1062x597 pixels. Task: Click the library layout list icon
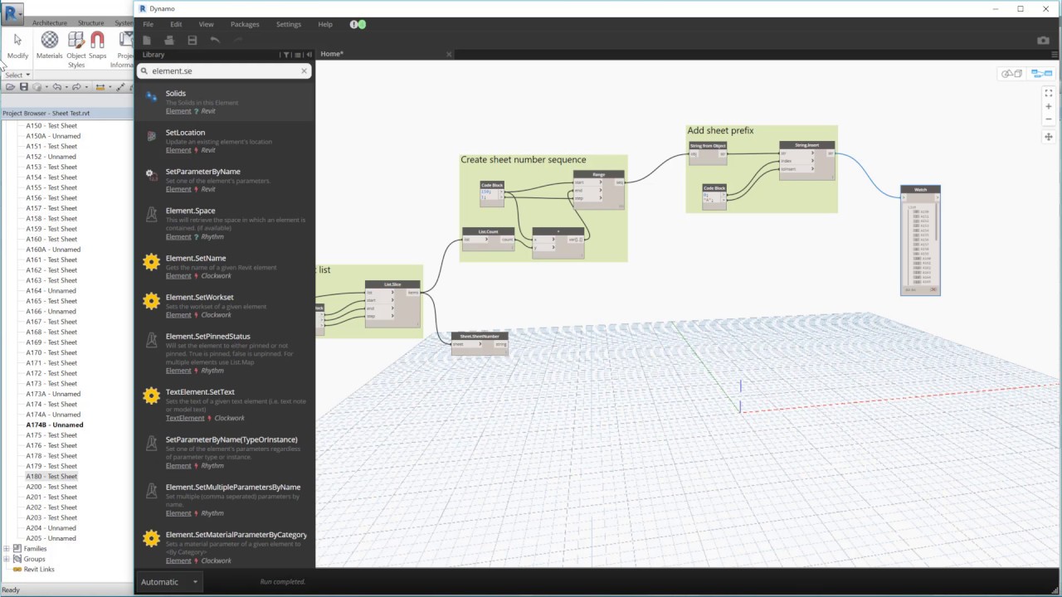click(298, 55)
